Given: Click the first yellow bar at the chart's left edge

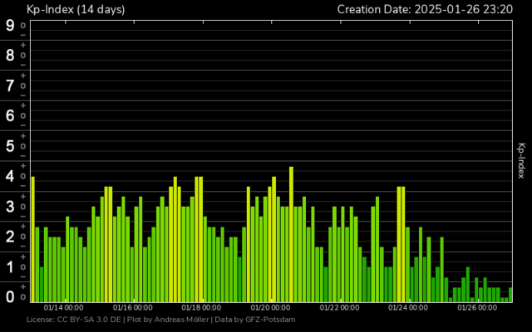Looking at the screenshot, I should coord(33,237).
